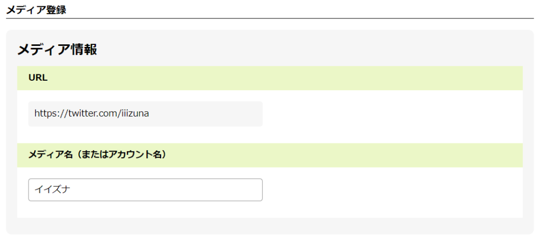Click white space below the メディア名 input
The image size is (541, 241).
[x=145, y=210]
